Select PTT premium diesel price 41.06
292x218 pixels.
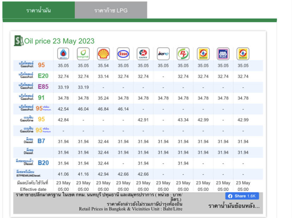click(63, 174)
